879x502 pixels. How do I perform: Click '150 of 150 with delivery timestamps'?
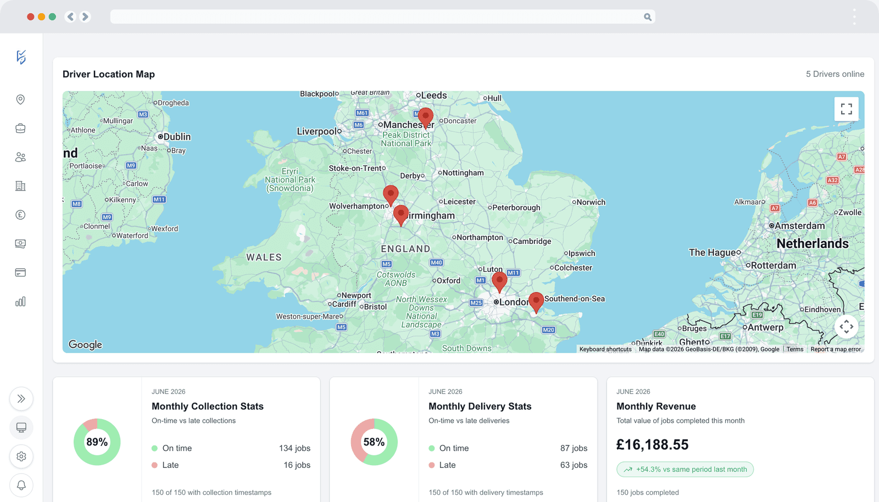tap(486, 493)
